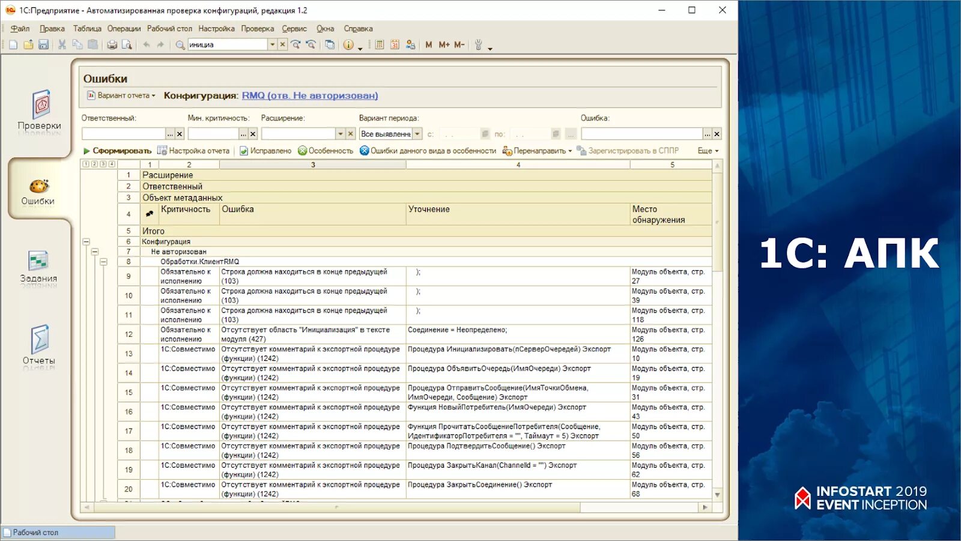Open the Вариант отчета dropdown
Image resolution: width=961 pixels, height=541 pixels.
pos(121,95)
